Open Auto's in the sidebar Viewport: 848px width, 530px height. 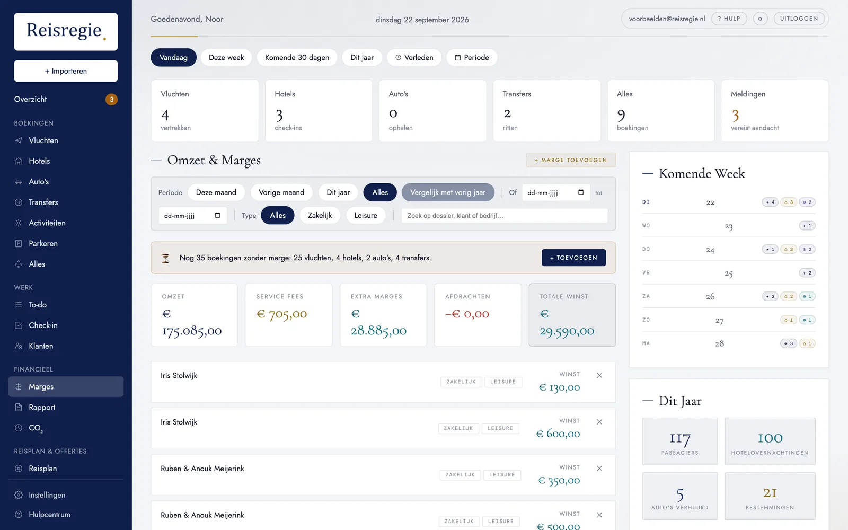pyautogui.click(x=66, y=182)
